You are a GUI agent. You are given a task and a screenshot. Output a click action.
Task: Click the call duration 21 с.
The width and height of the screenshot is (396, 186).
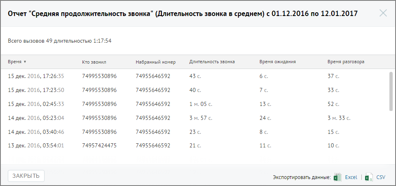(x=195, y=145)
